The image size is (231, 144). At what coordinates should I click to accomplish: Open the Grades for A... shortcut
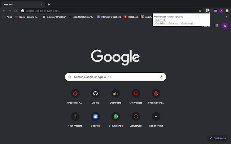click(x=75, y=96)
